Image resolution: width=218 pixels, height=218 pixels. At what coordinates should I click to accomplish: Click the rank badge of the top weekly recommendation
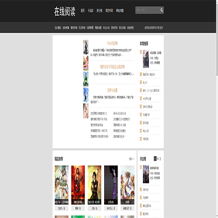pos(140,52)
